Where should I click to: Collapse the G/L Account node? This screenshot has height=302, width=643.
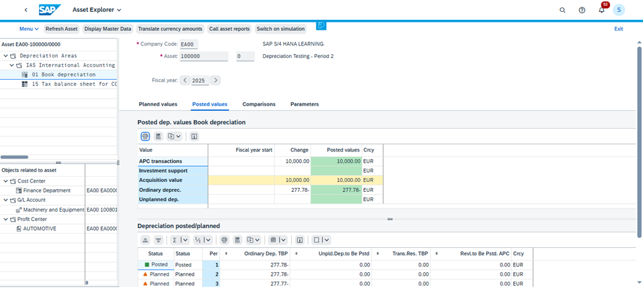[5, 200]
